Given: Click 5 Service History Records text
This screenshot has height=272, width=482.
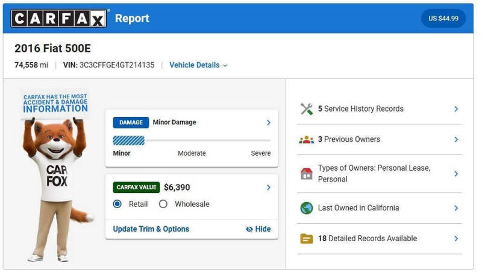Looking at the screenshot, I should coord(360,109).
